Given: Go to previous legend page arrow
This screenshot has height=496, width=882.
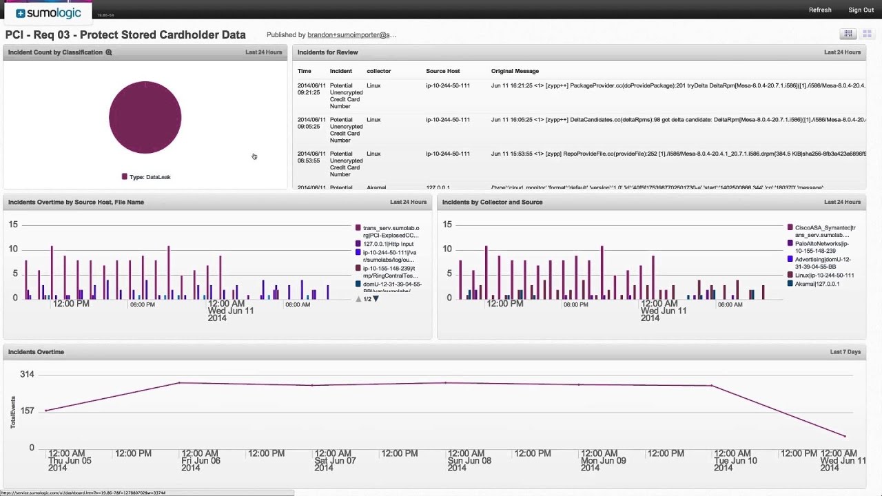Looking at the screenshot, I should (358, 299).
